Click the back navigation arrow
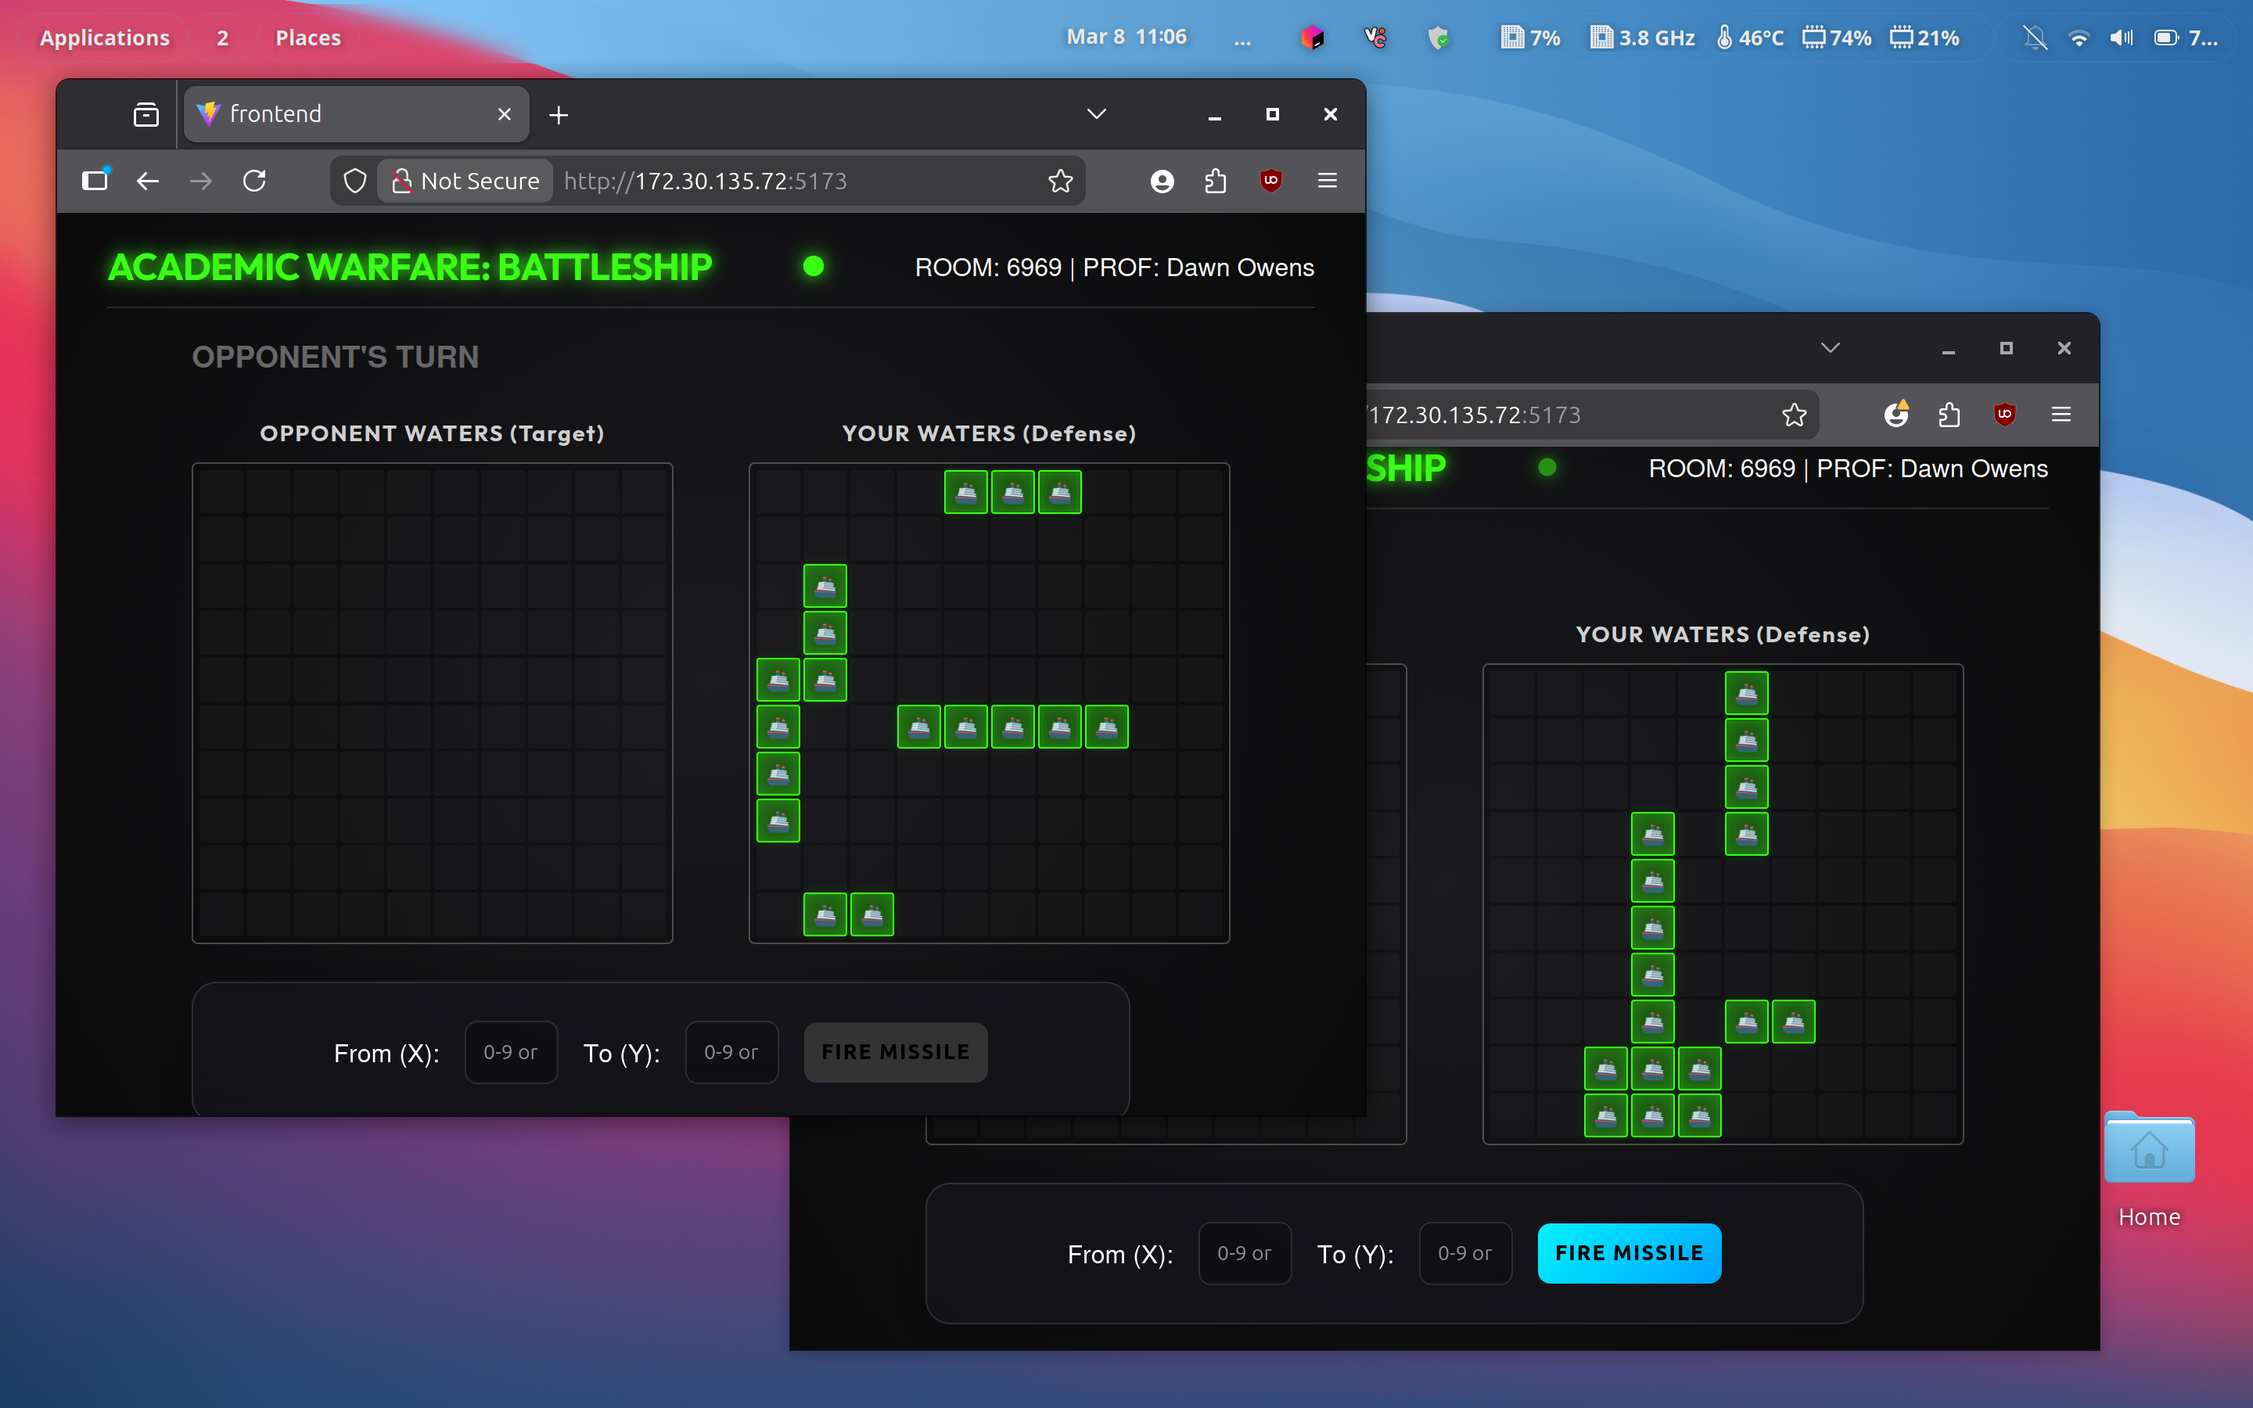The image size is (2253, 1408). tap(148, 181)
